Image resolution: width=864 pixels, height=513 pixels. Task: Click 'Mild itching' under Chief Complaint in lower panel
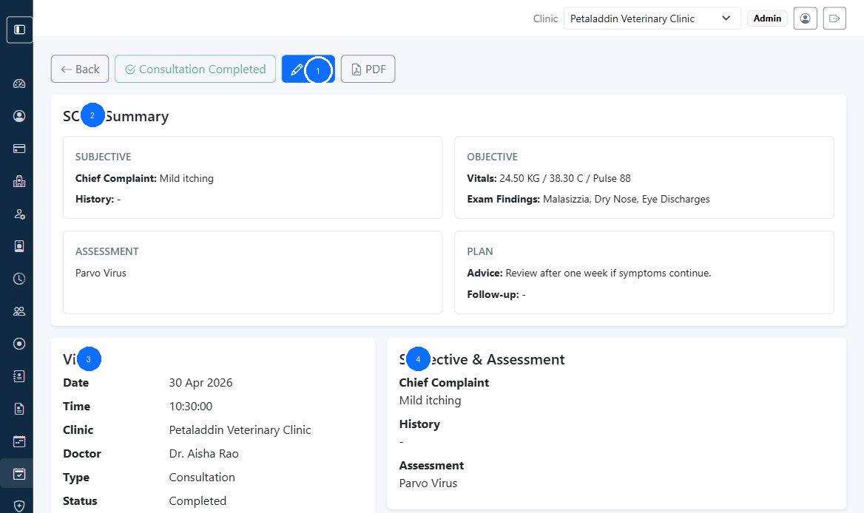430,401
